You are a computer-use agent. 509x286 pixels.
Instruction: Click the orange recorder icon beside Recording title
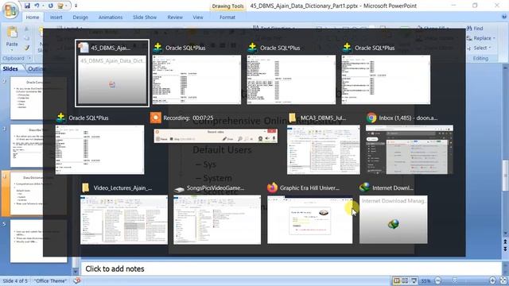coord(156,118)
